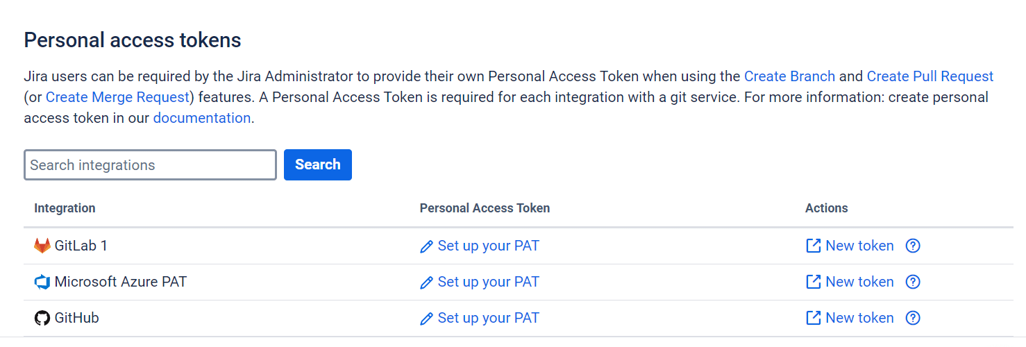Click the GitHub octocat icon
1026x347 pixels.
[x=42, y=318]
